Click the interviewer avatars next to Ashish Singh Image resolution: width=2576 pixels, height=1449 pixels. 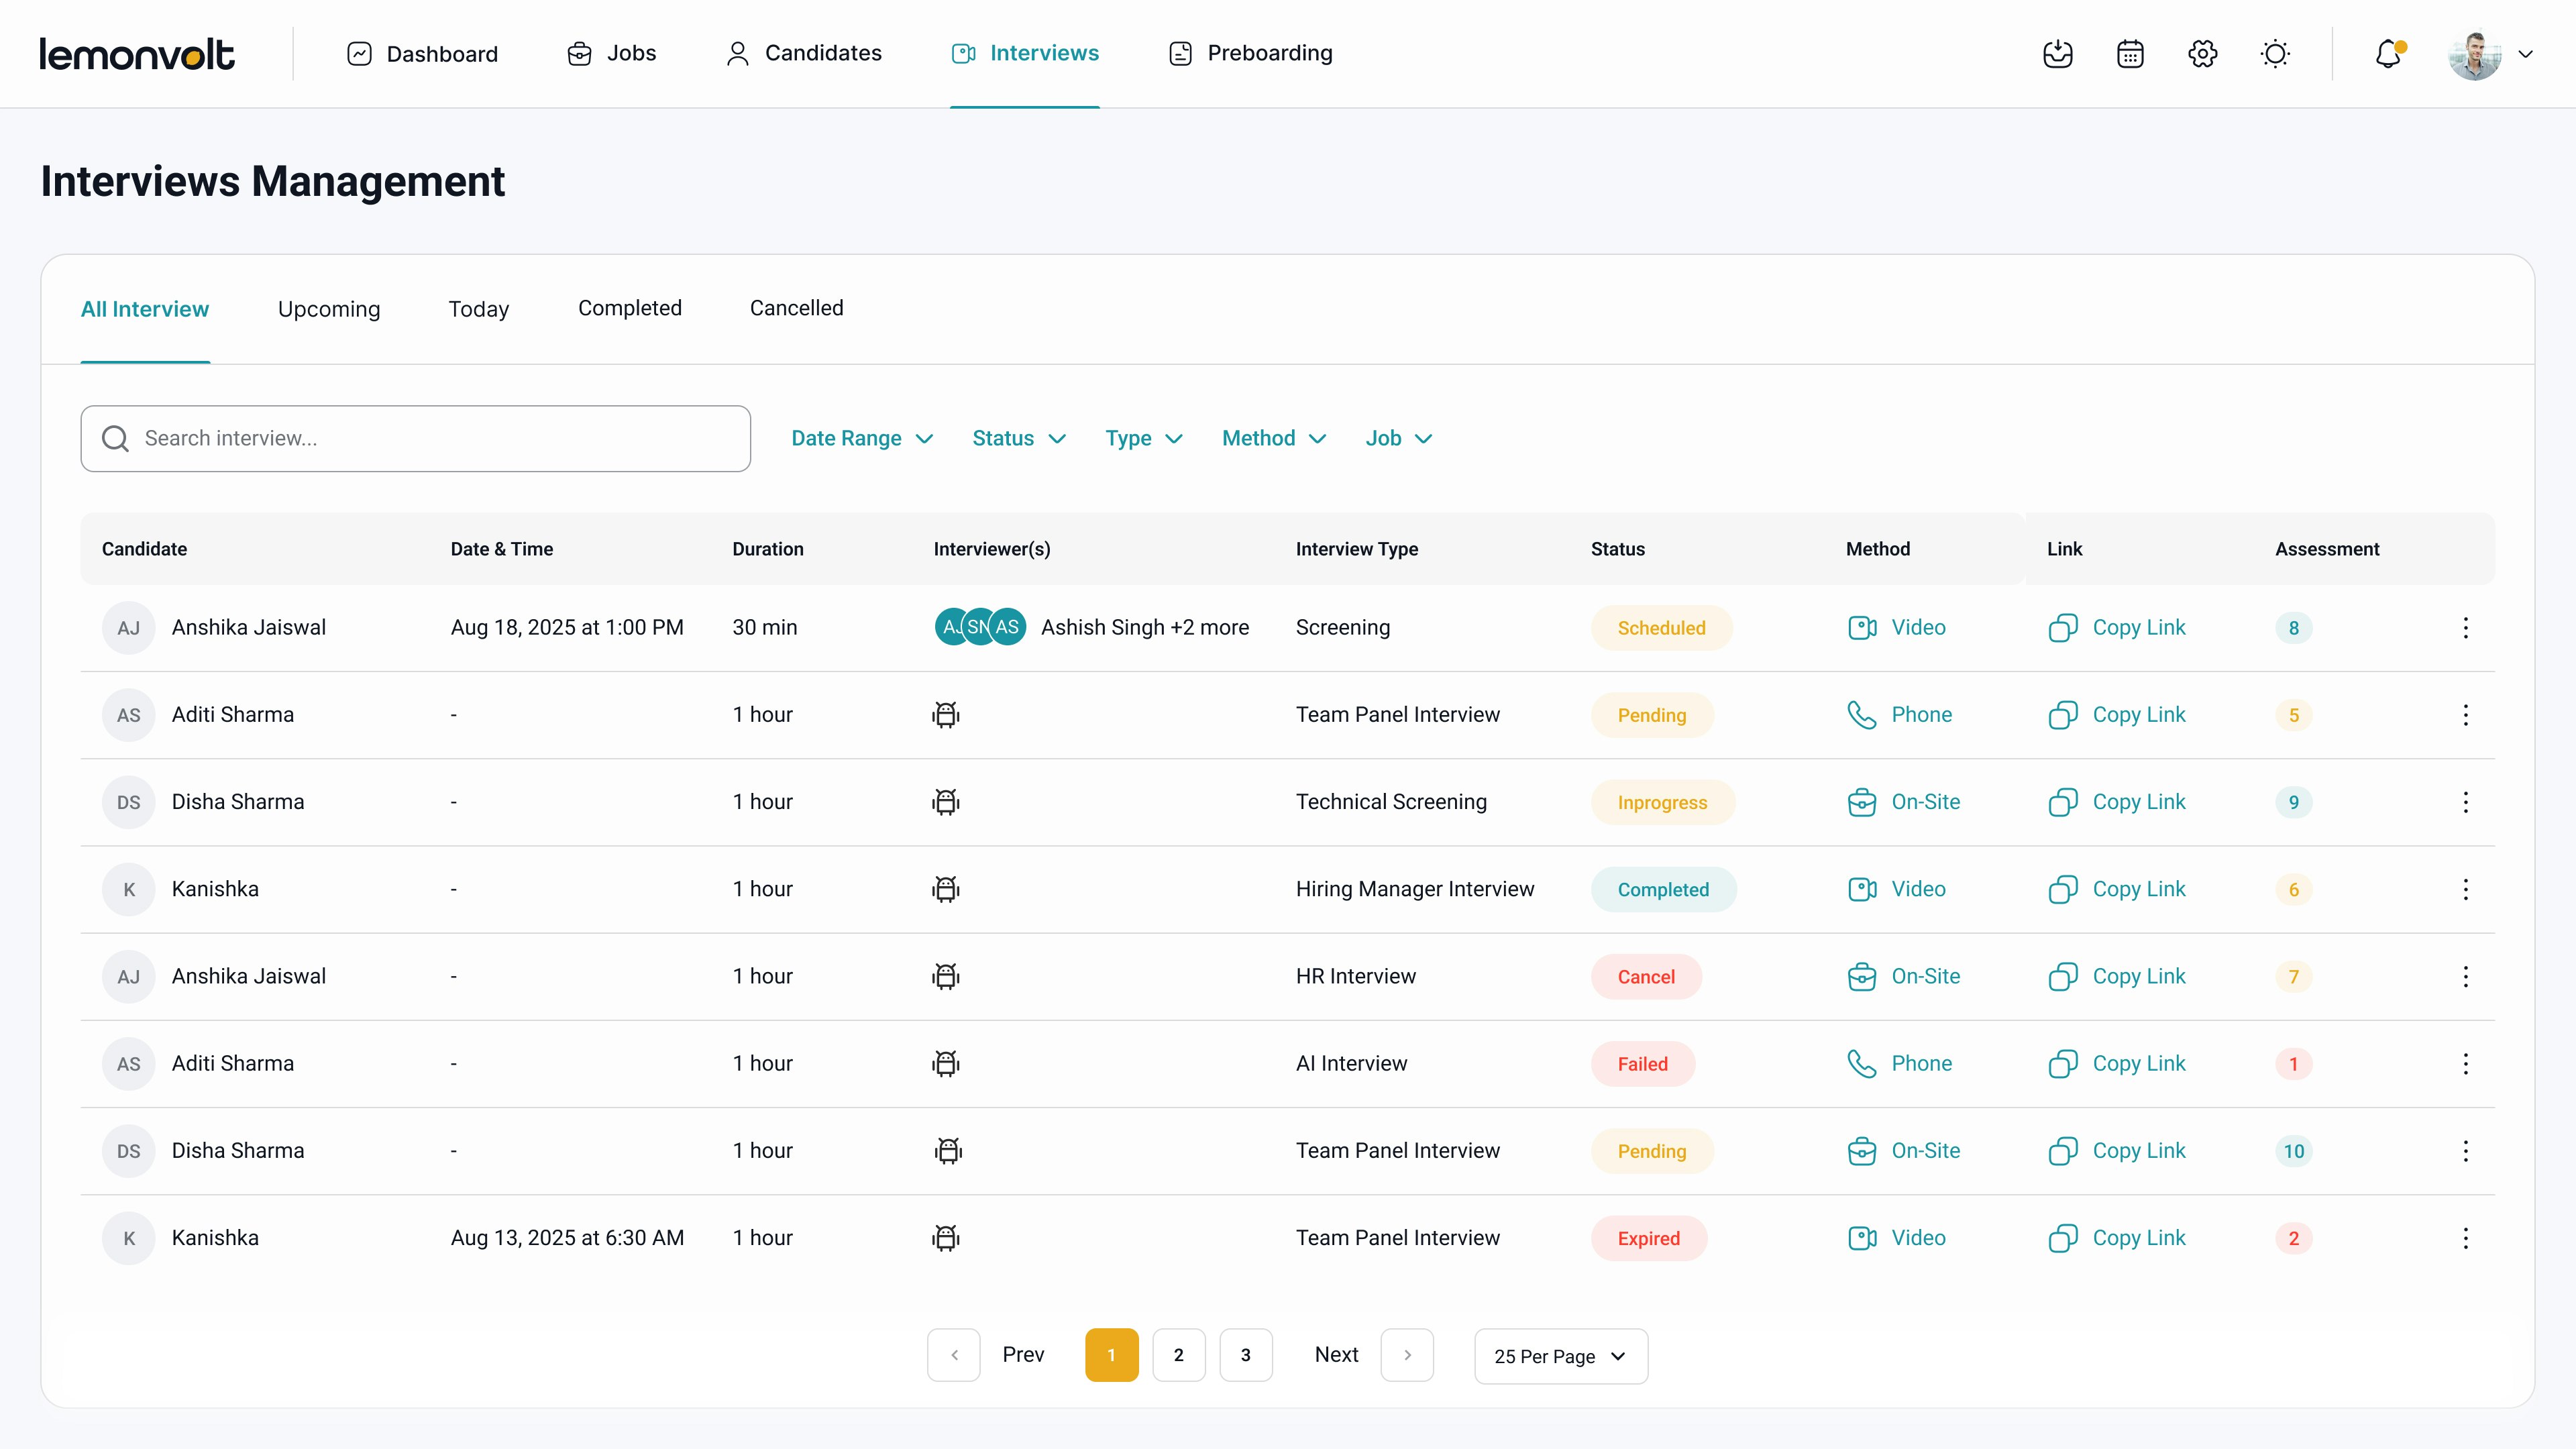tap(979, 627)
